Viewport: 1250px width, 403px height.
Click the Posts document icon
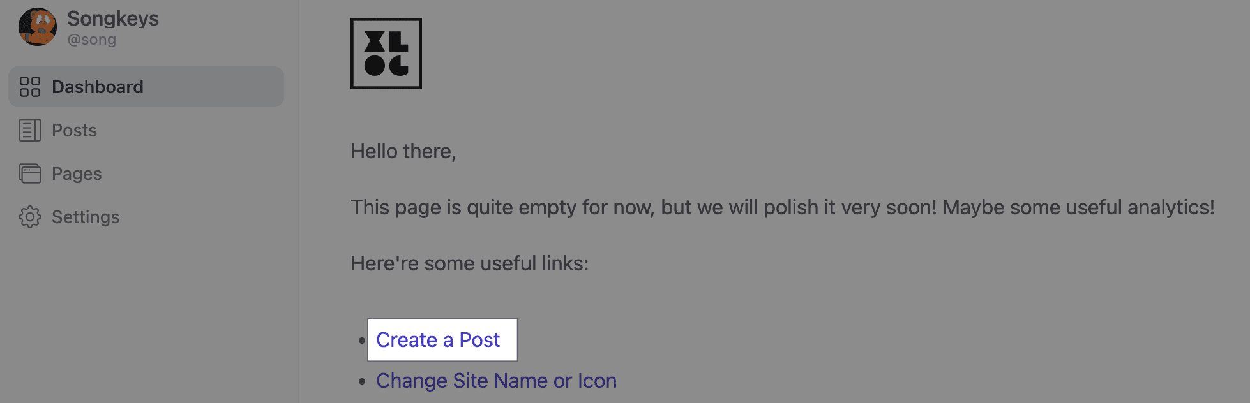pyautogui.click(x=30, y=130)
